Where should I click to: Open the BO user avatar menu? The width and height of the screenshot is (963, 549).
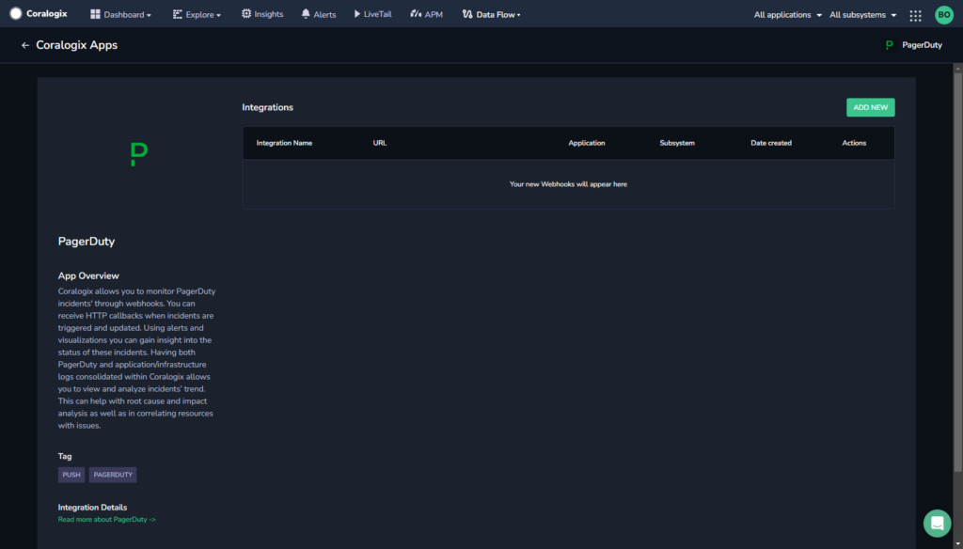tap(944, 15)
